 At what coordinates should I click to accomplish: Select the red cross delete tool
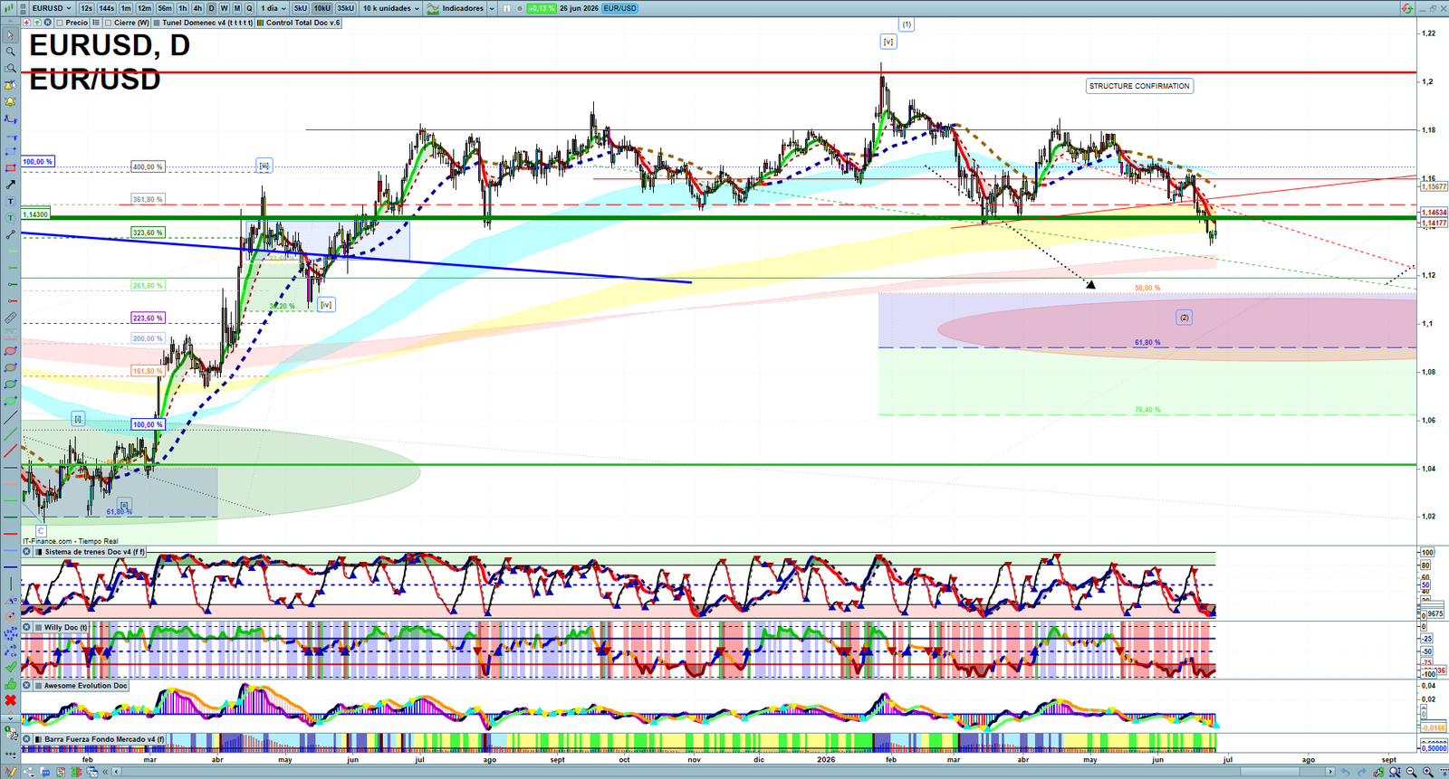11,700
